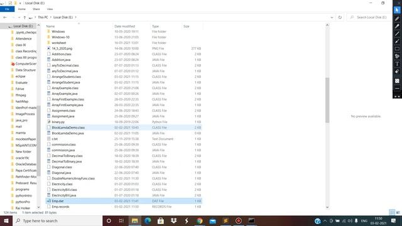The height and width of the screenshot is (226, 402).
Task: Open the Share ribbon tab
Action: pyautogui.click(x=36, y=9)
